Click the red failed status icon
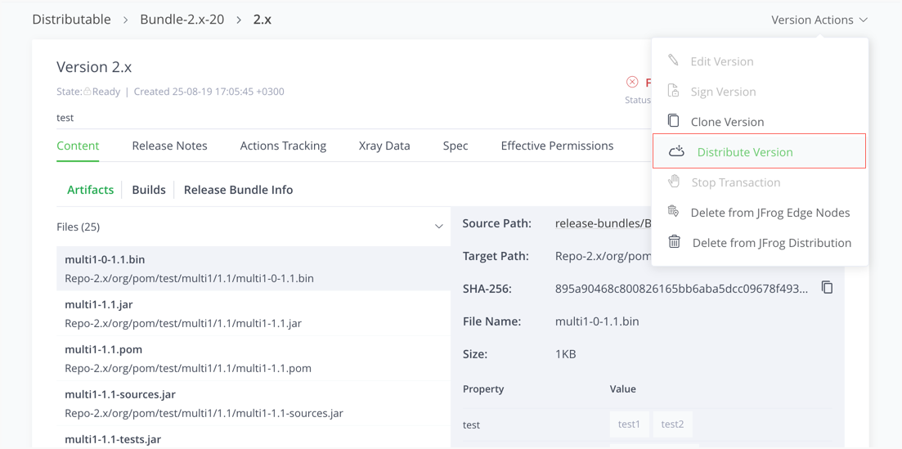The image size is (902, 449). pos(632,83)
